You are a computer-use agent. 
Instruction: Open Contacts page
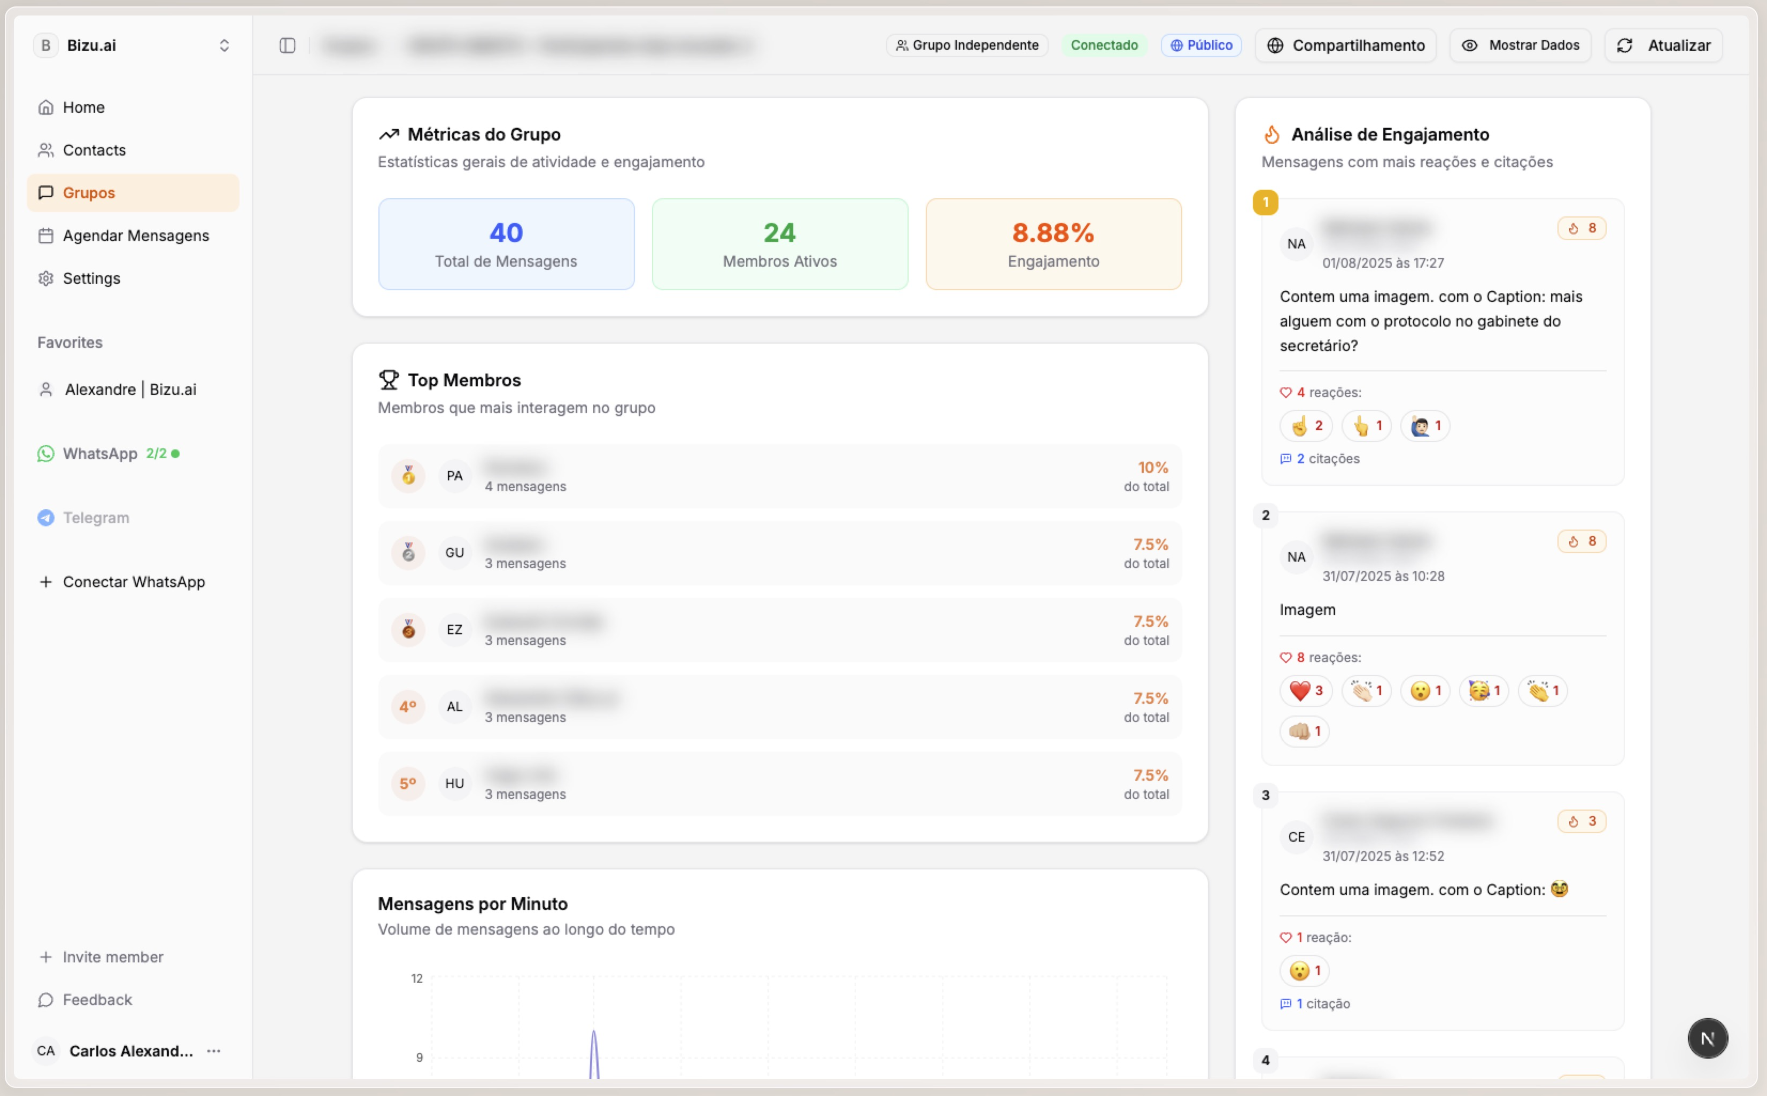[x=133, y=150]
